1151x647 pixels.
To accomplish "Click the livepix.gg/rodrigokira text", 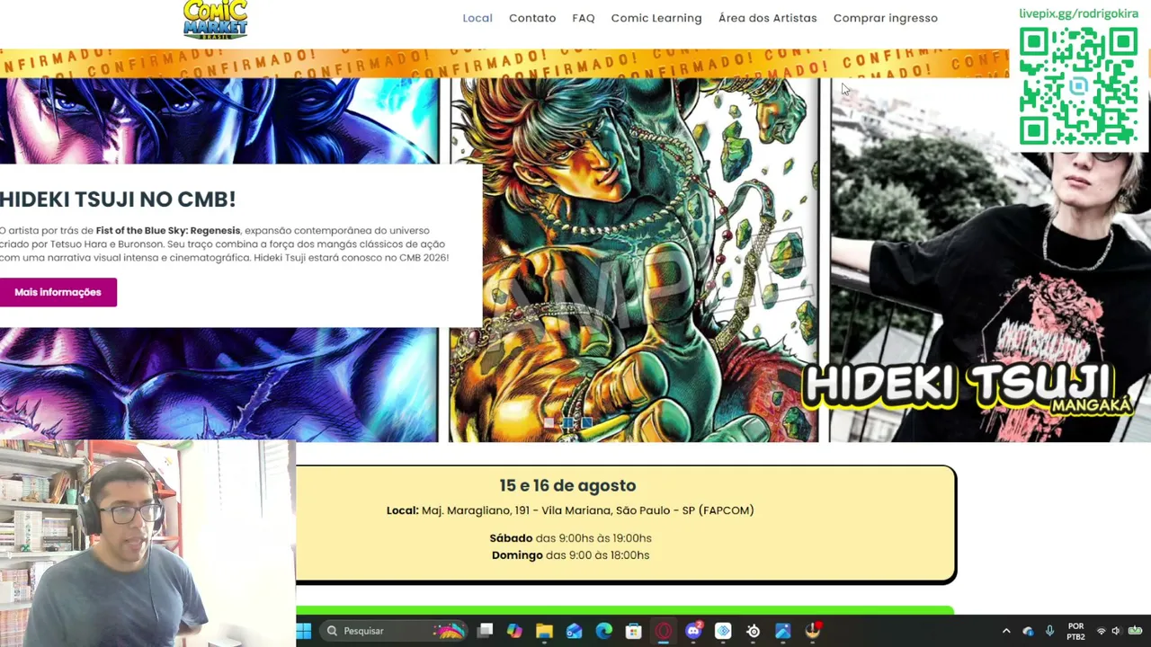I will point(1079,13).
